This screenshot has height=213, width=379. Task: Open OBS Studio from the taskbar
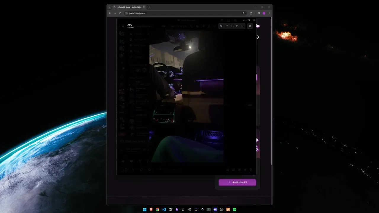point(221,209)
